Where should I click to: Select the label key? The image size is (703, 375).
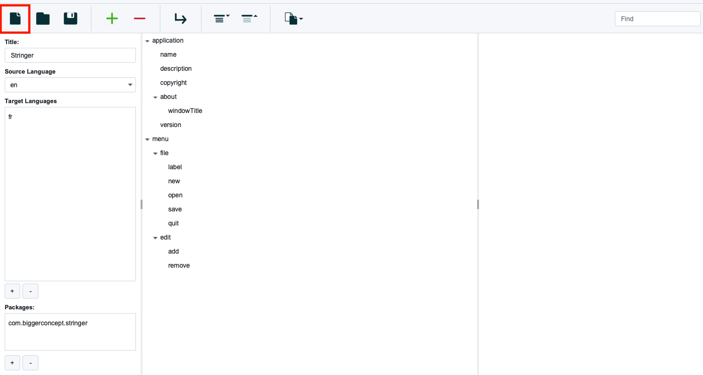point(175,167)
